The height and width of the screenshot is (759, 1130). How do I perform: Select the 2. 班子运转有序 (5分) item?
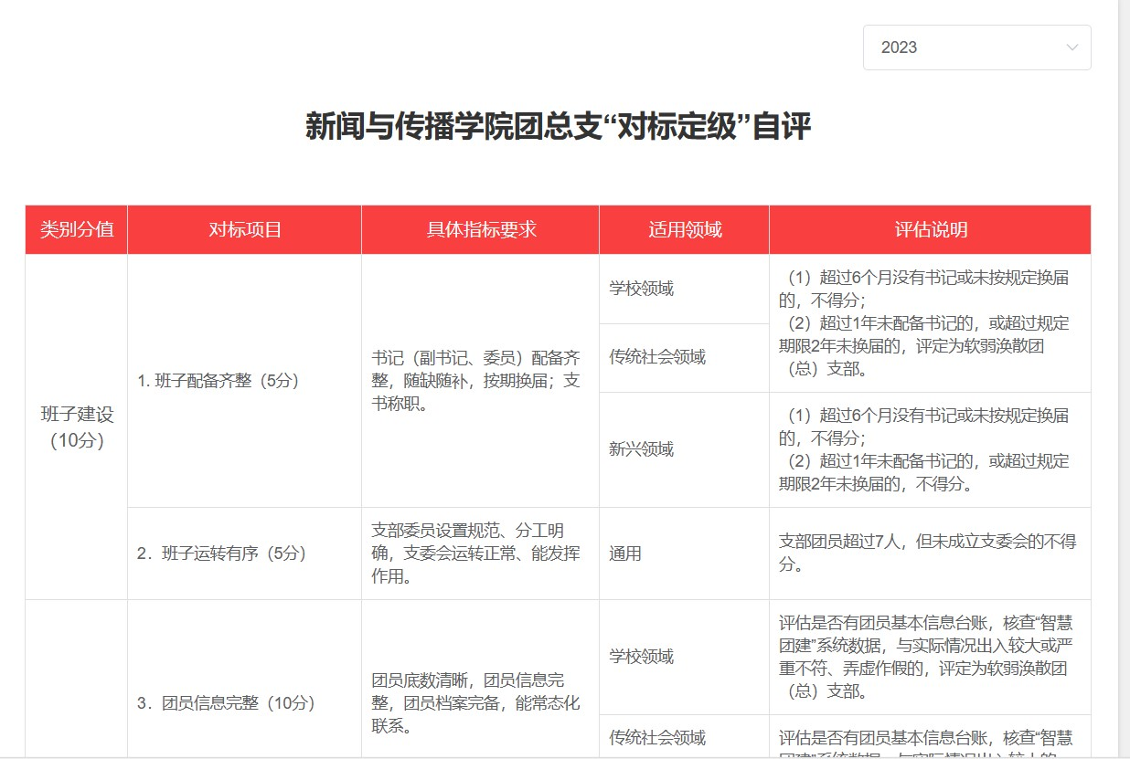(x=220, y=553)
